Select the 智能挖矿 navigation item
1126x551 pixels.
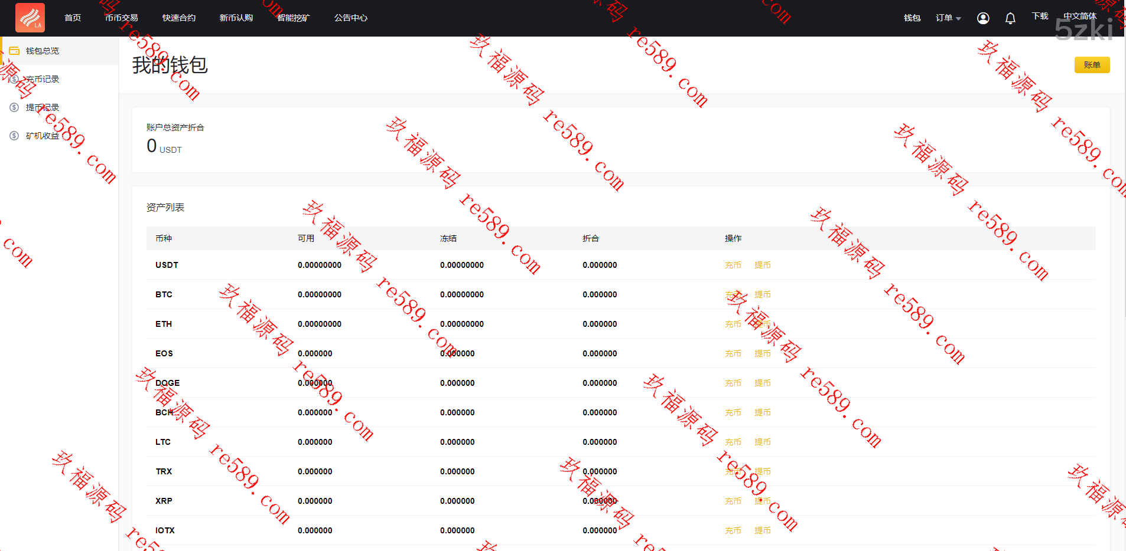pos(293,18)
